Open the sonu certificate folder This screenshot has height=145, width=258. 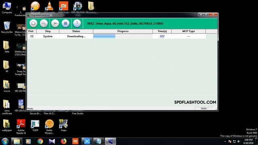pos(7,107)
